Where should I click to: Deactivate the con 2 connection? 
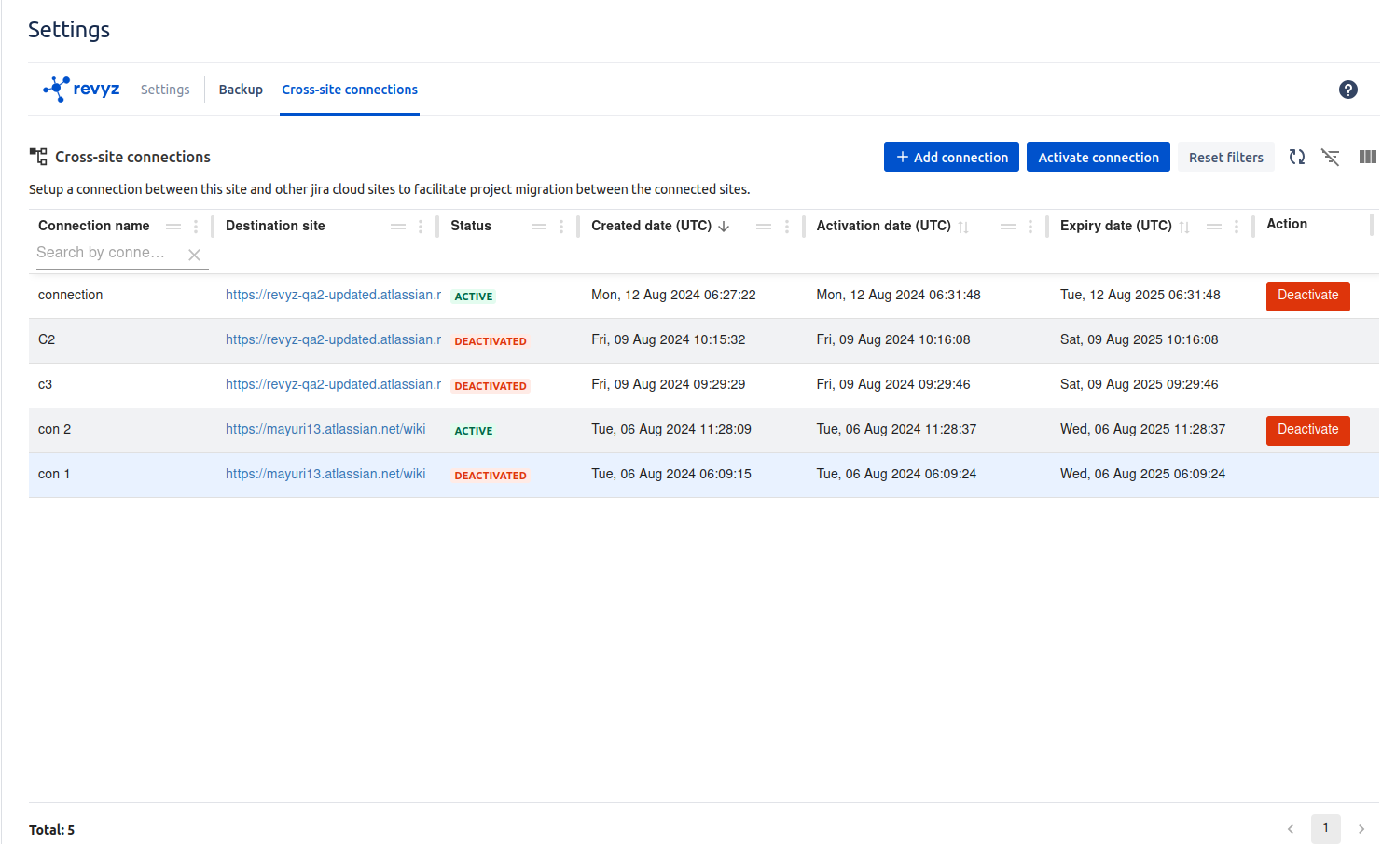[x=1307, y=430]
